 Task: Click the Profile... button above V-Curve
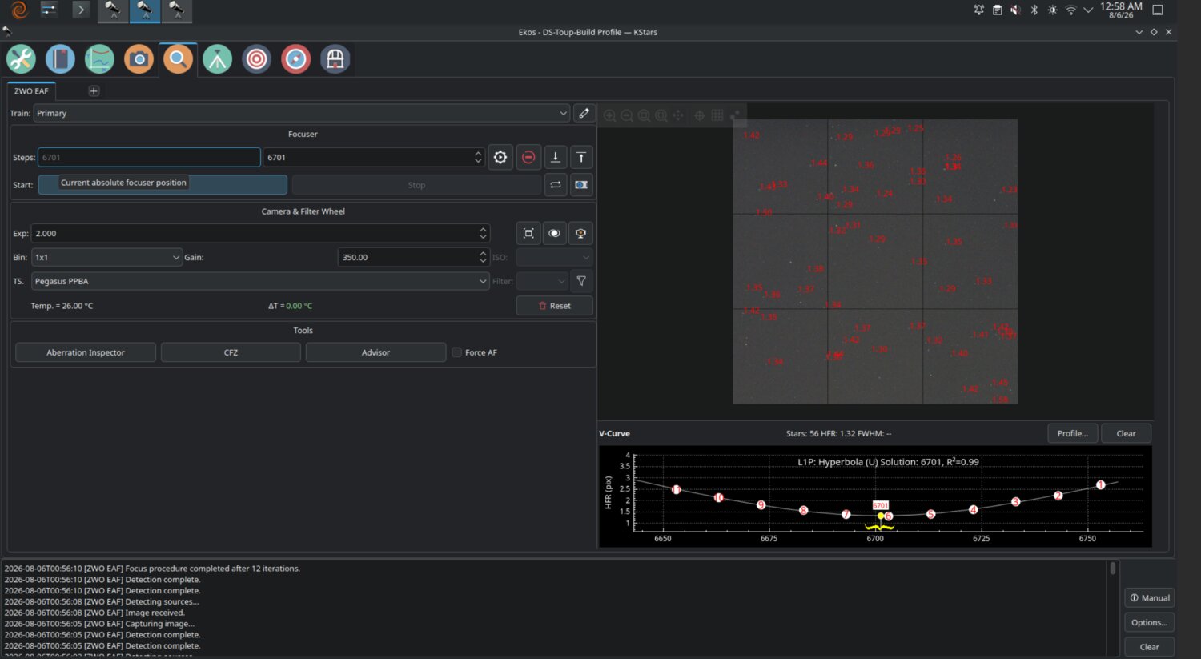tap(1072, 433)
